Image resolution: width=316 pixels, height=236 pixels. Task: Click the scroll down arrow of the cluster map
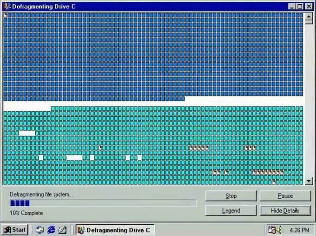point(309,181)
